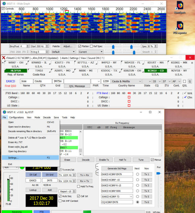Toggle the Menus checkbox
Screen dimensions: 195x213
(x=152, y=160)
